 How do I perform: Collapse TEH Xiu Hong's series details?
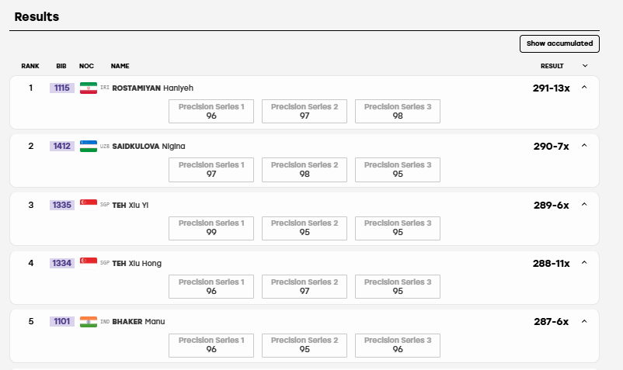pos(584,262)
